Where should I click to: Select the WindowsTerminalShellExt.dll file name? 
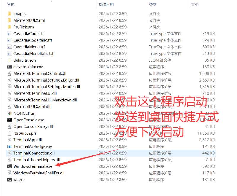tap(39, 173)
